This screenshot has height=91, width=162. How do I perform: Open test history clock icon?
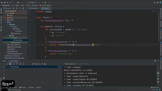(x=36, y=64)
